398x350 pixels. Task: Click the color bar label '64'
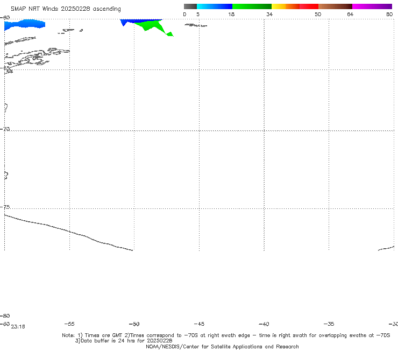coord(350,14)
